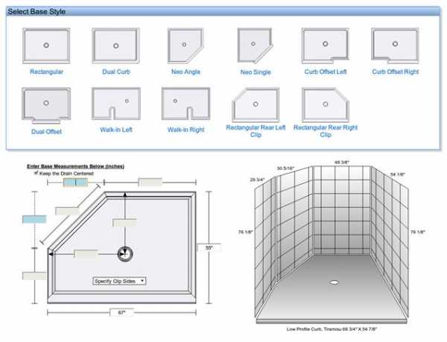The height and width of the screenshot is (342, 447).
Task: Pick the Neo Angle base shape
Action: tap(186, 45)
